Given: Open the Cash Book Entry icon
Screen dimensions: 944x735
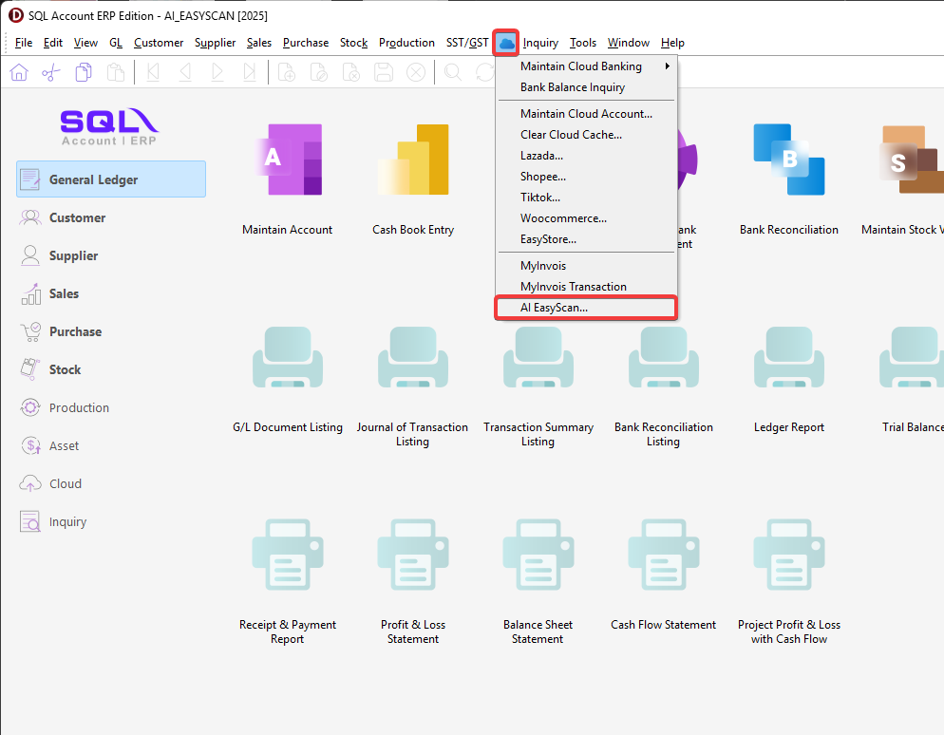Looking at the screenshot, I should (413, 161).
